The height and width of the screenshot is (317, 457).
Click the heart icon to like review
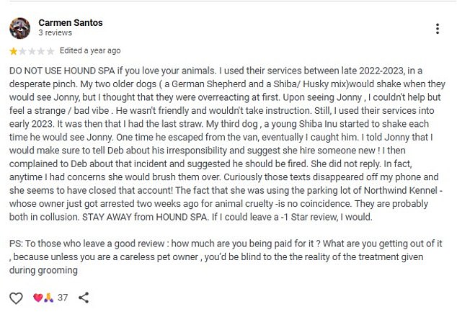(16, 298)
